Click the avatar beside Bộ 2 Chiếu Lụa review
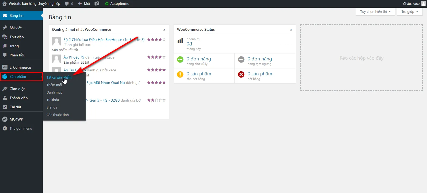427x193 pixels. [56, 41]
